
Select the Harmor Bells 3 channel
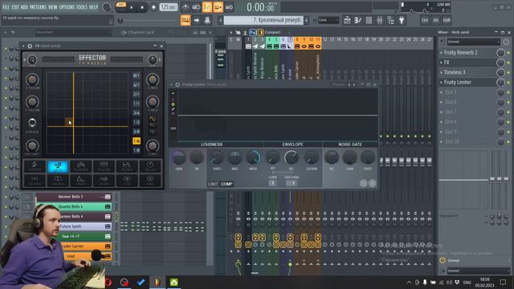click(74, 197)
